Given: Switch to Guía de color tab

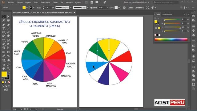Looking at the screenshot, I should pyautogui.click(x=167, y=14).
